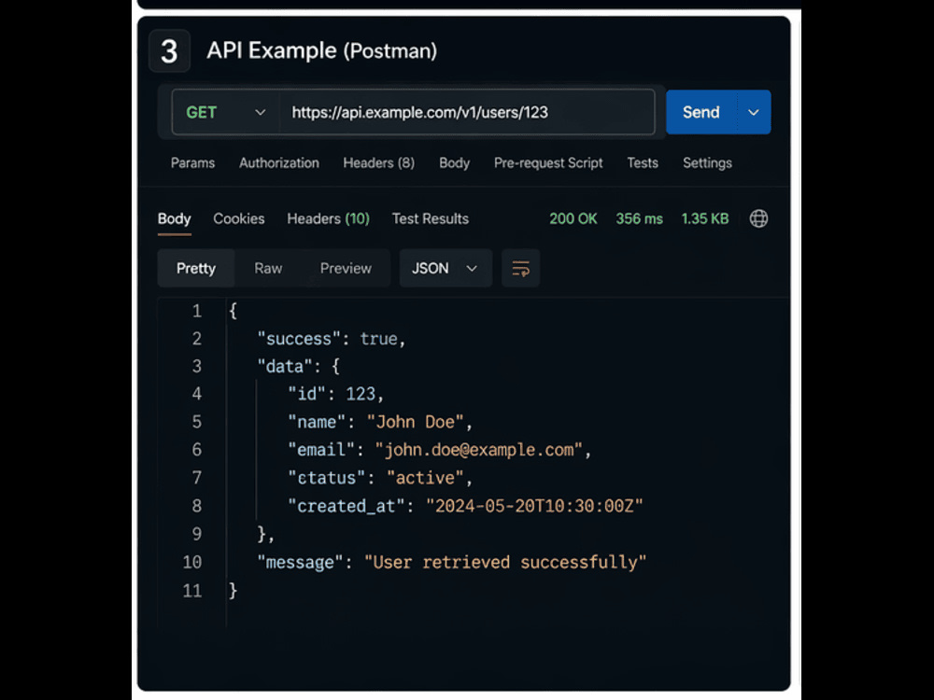
Task: Click line number 11 in gutter
Action: pos(191,591)
